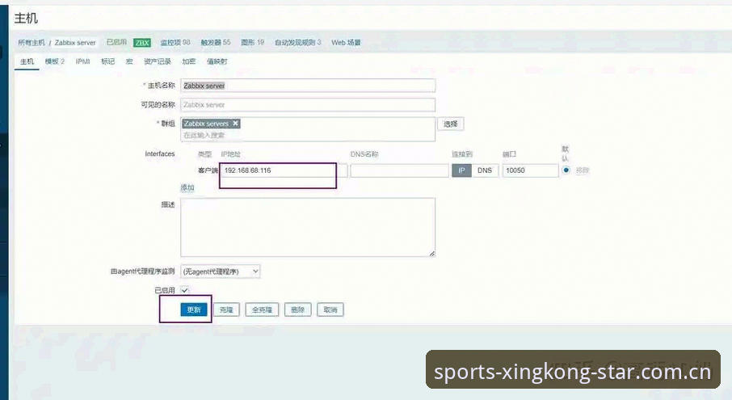Click the 选择 group button

[451, 124]
